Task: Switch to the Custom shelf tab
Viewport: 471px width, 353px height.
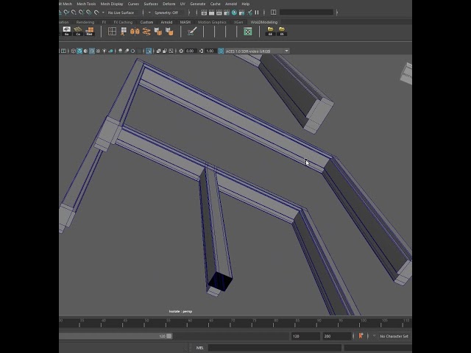Action: tap(146, 22)
